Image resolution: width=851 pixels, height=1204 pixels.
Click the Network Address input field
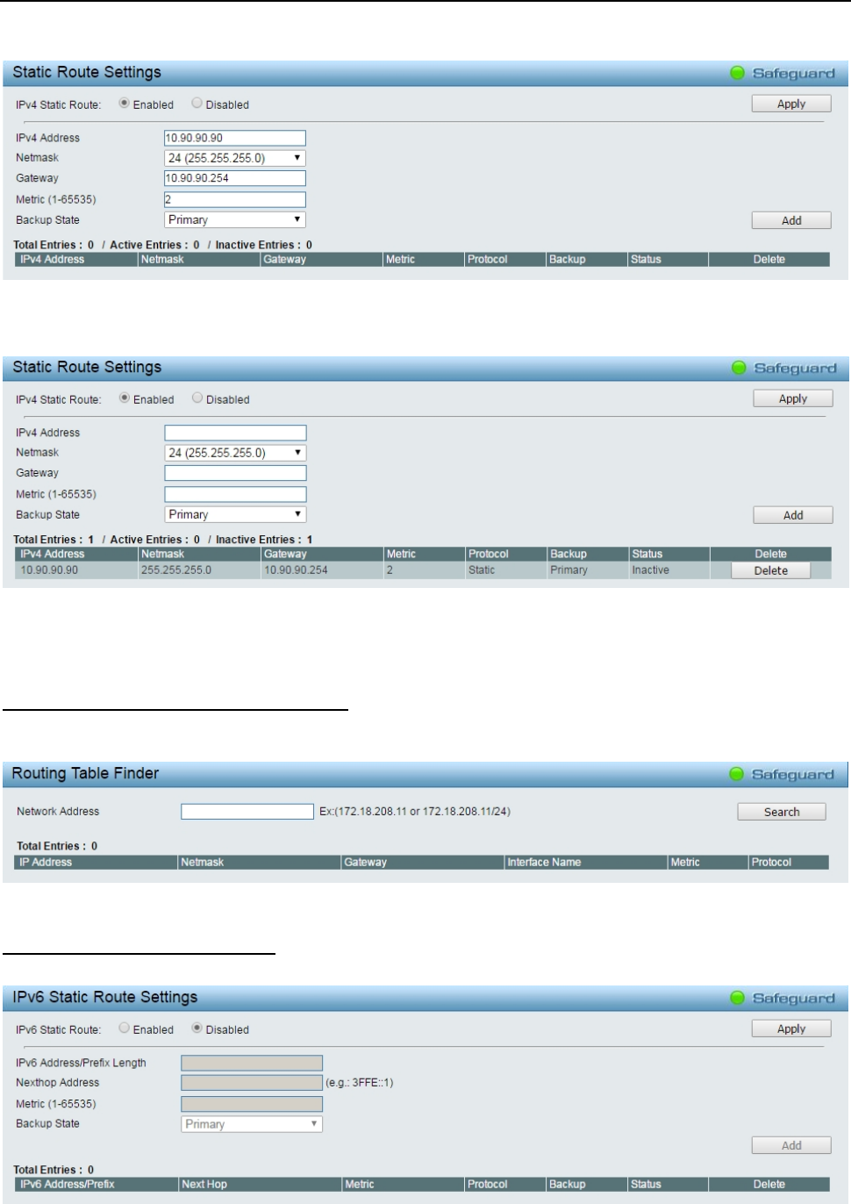247,812
